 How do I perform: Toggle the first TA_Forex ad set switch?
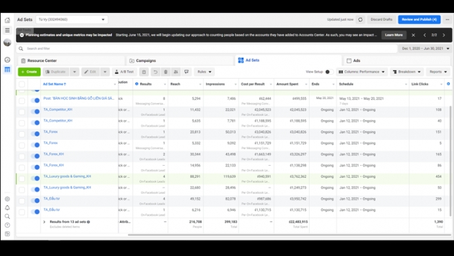click(35, 134)
